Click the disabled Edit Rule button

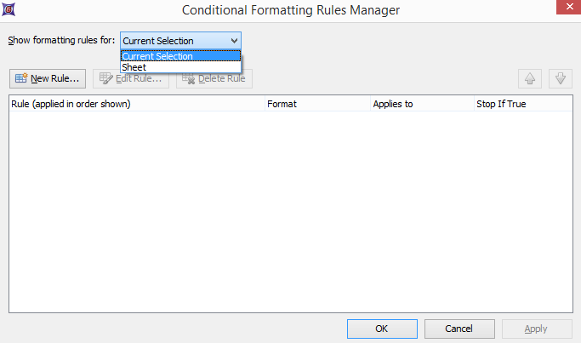tap(131, 78)
